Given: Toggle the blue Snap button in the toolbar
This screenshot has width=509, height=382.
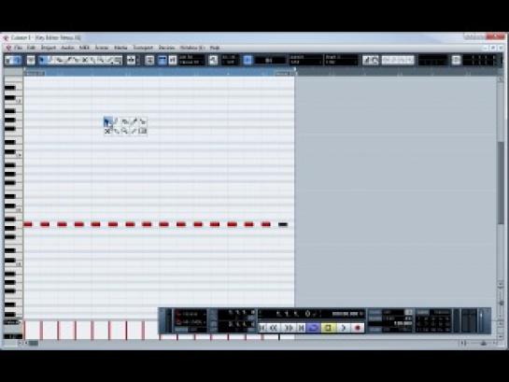Looking at the screenshot, I should click(247, 60).
